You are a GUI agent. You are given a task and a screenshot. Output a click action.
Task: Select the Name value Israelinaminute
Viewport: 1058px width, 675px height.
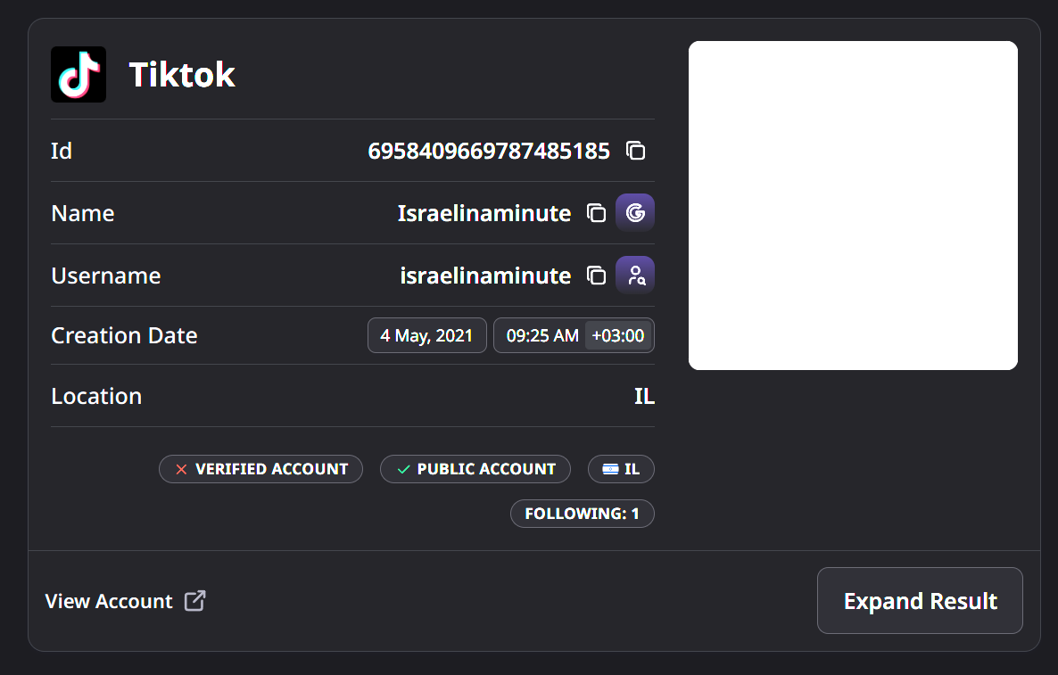[484, 213]
